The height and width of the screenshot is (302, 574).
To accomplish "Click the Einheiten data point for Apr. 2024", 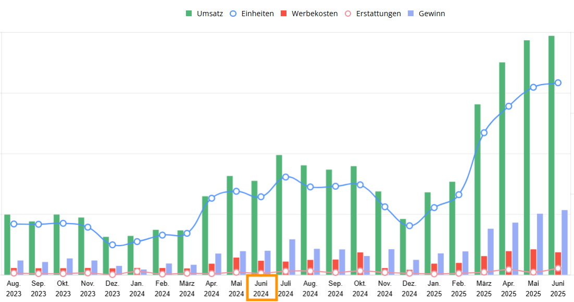I will tap(211, 198).
